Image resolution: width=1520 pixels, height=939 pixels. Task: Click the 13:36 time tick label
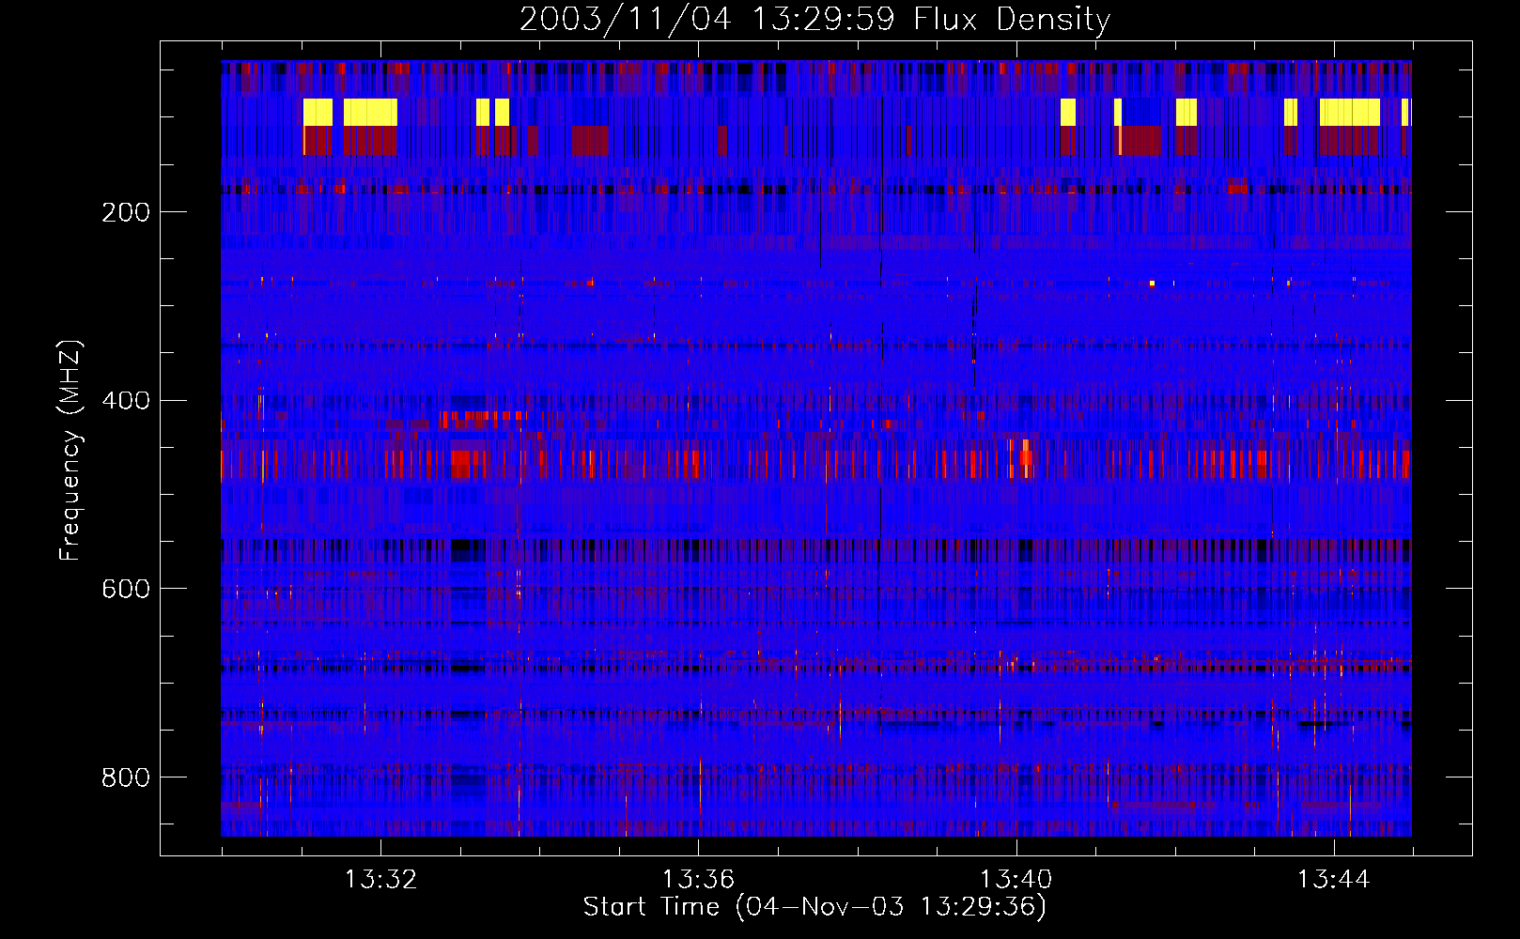tap(698, 880)
